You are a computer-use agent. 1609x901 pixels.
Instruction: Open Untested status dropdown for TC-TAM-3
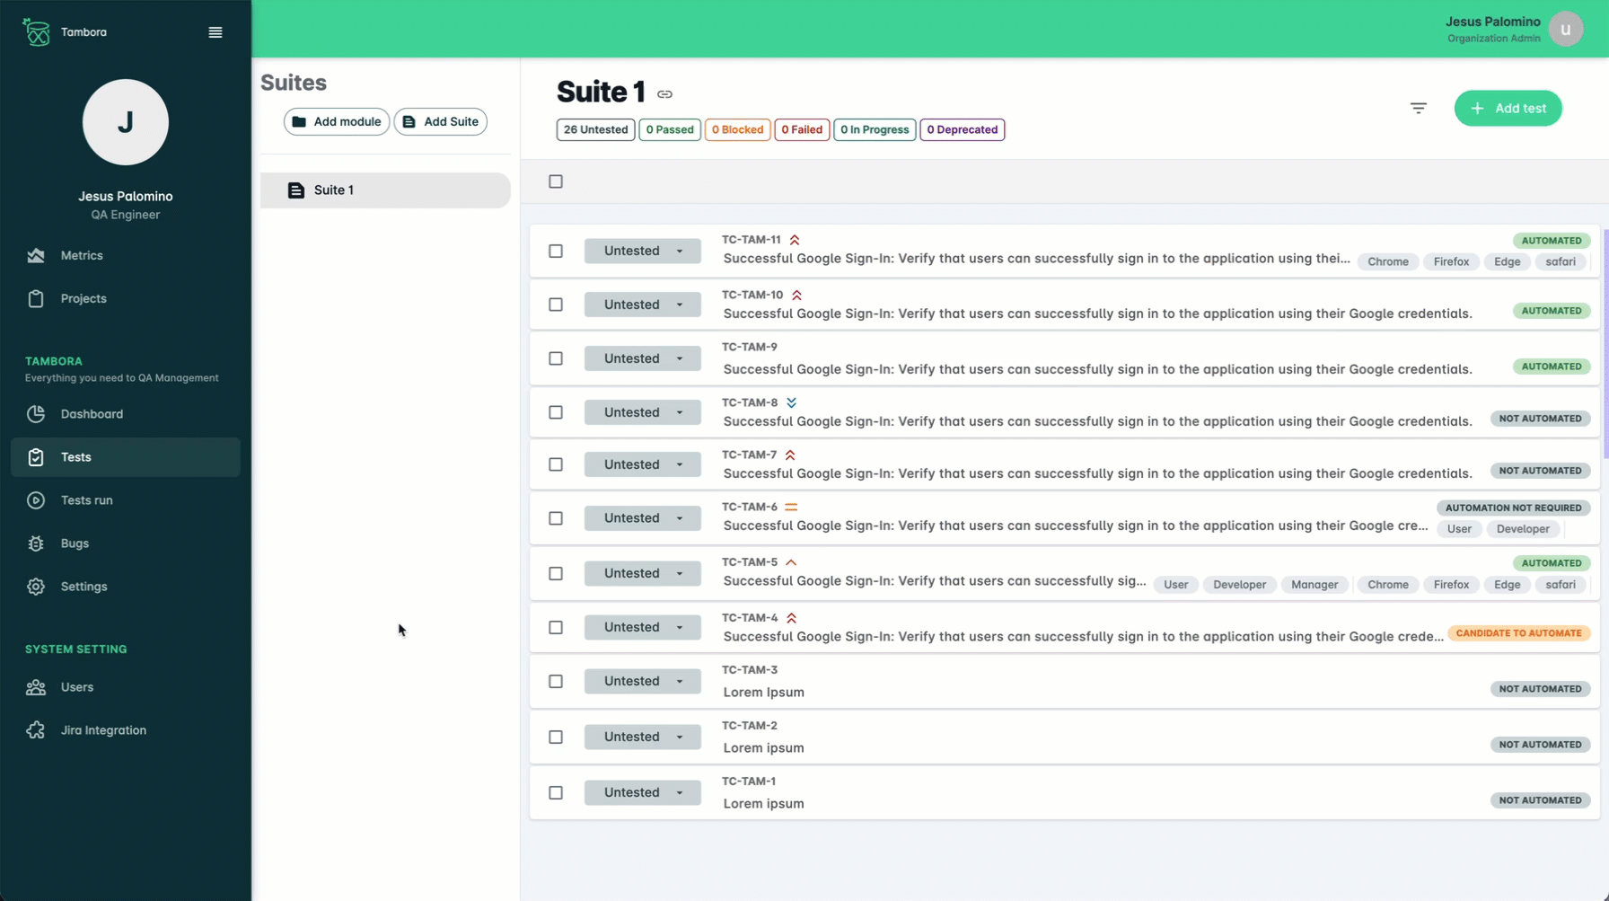pos(643,681)
